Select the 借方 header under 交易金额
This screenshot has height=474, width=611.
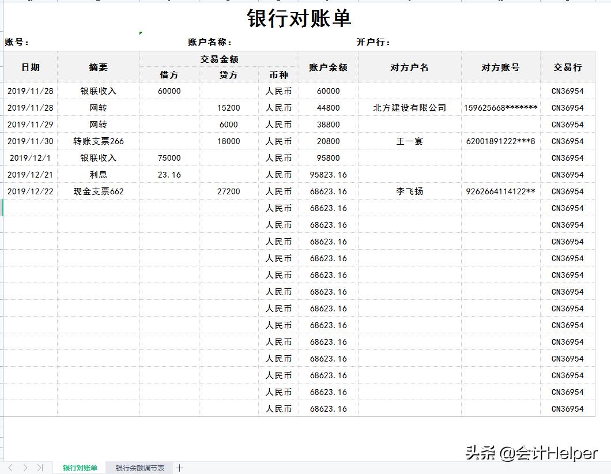point(169,74)
